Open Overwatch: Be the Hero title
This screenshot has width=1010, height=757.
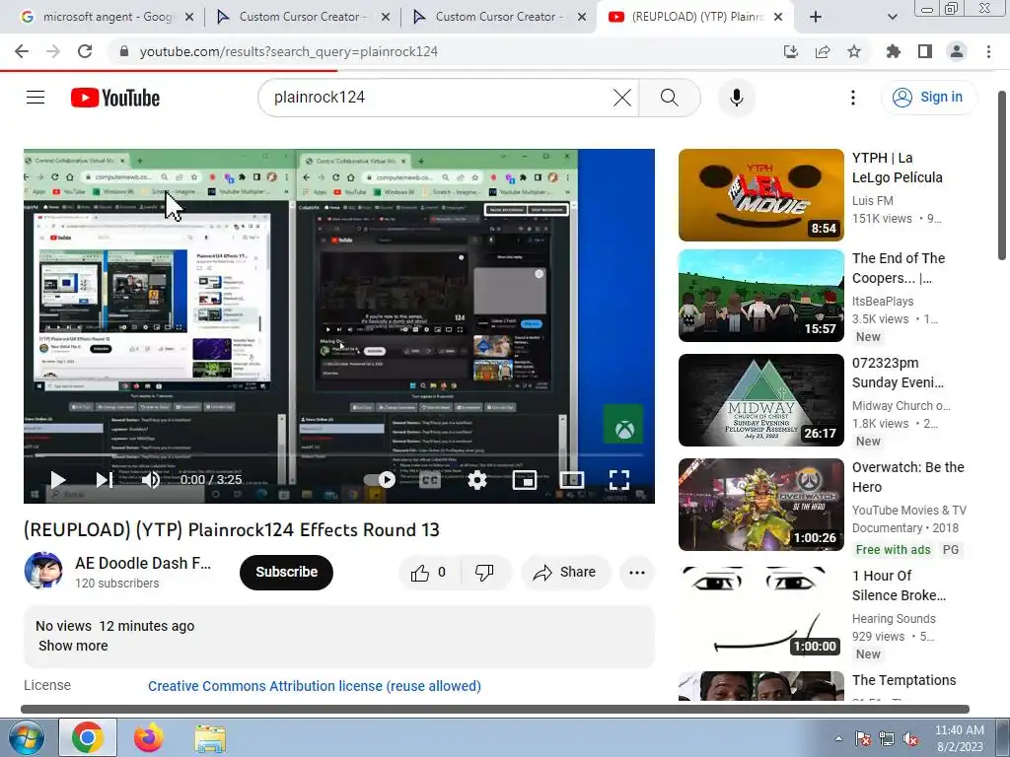click(908, 477)
